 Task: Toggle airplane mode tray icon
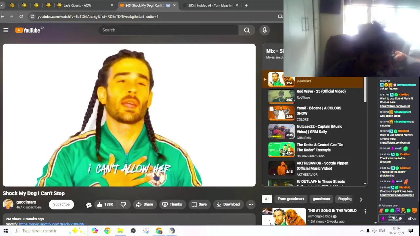pyautogui.click(x=374, y=231)
